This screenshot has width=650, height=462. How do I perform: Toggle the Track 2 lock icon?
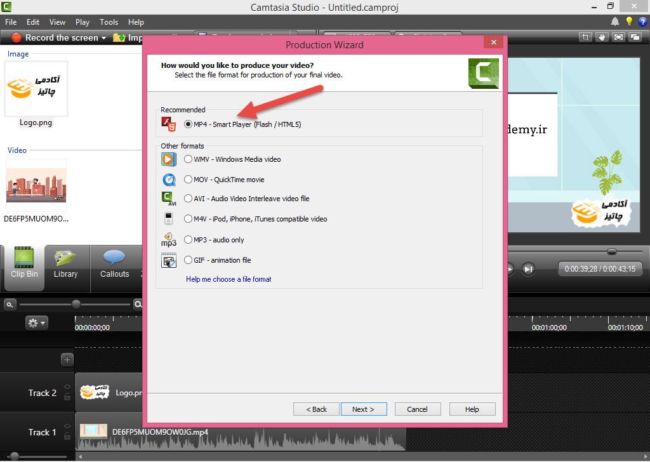click(67, 397)
